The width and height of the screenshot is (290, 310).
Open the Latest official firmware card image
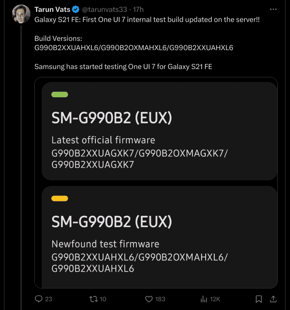tap(159, 132)
